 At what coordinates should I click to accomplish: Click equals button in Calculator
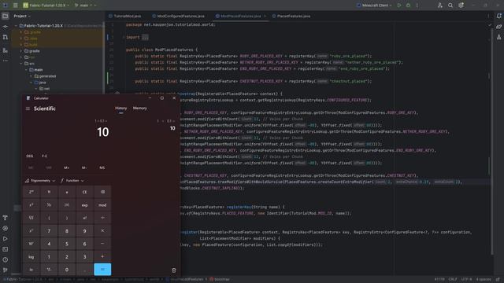(x=102, y=270)
